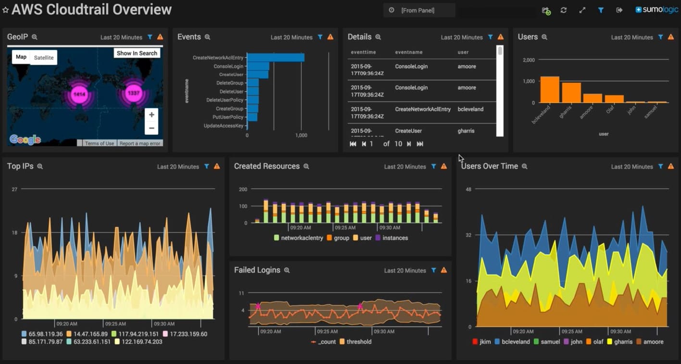Open Events panel magnifier search icon
681x364 pixels.
(207, 37)
